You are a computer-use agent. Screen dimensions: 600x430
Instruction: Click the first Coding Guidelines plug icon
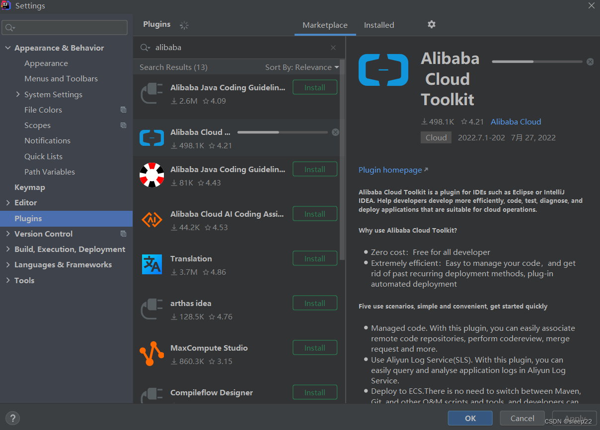(152, 93)
